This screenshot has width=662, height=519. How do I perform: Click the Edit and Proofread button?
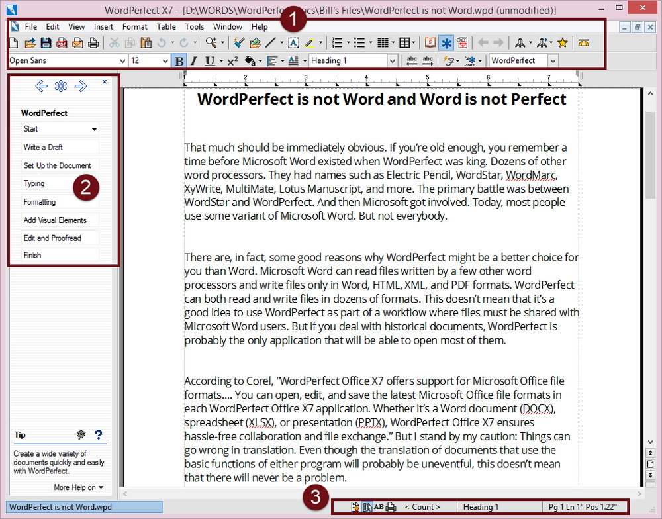click(x=60, y=238)
